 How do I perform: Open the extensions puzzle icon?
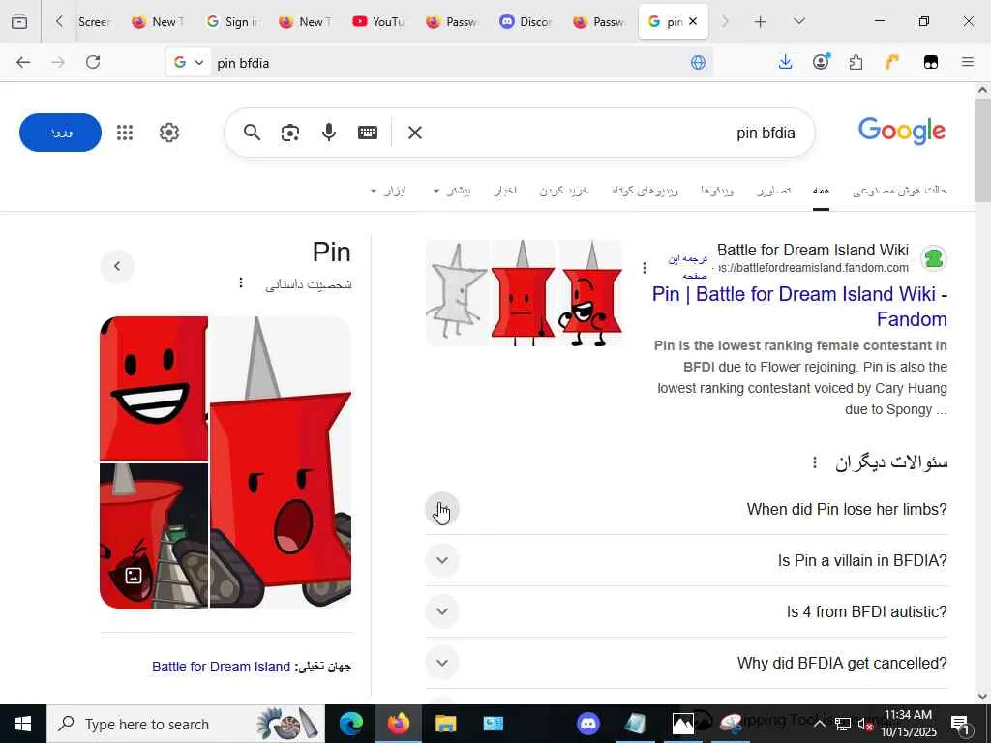click(x=856, y=62)
